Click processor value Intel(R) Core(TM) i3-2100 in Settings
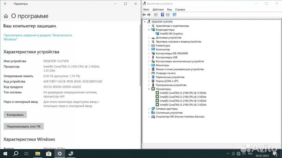The height and width of the screenshot is (158, 282). 71,68
